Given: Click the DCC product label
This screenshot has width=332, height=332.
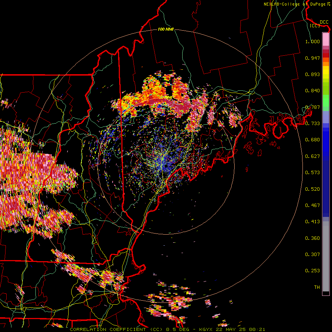Looking at the screenshot, I should 324,22.
